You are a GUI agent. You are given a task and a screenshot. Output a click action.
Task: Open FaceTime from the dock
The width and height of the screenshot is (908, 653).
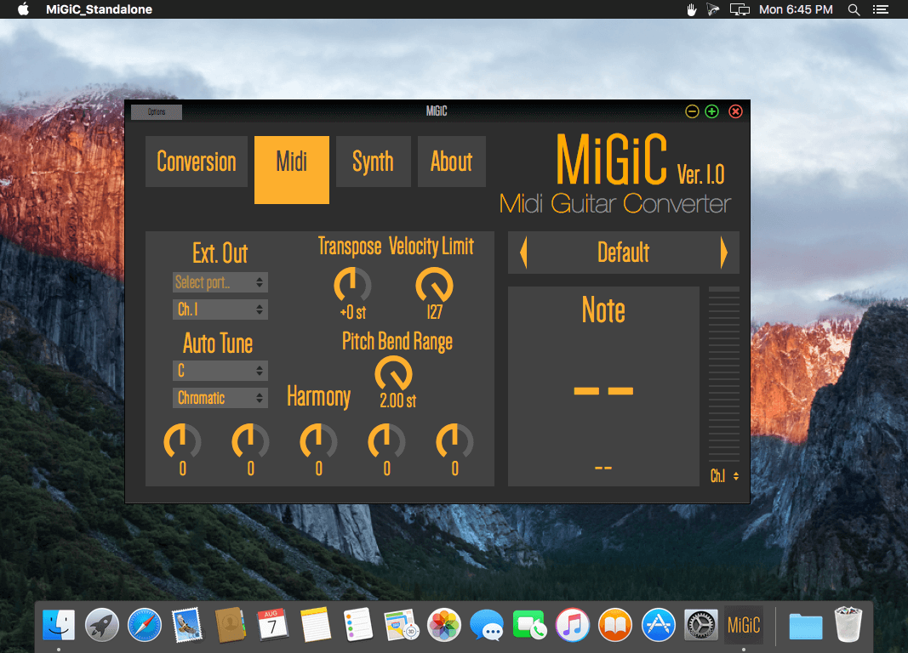[x=529, y=625]
